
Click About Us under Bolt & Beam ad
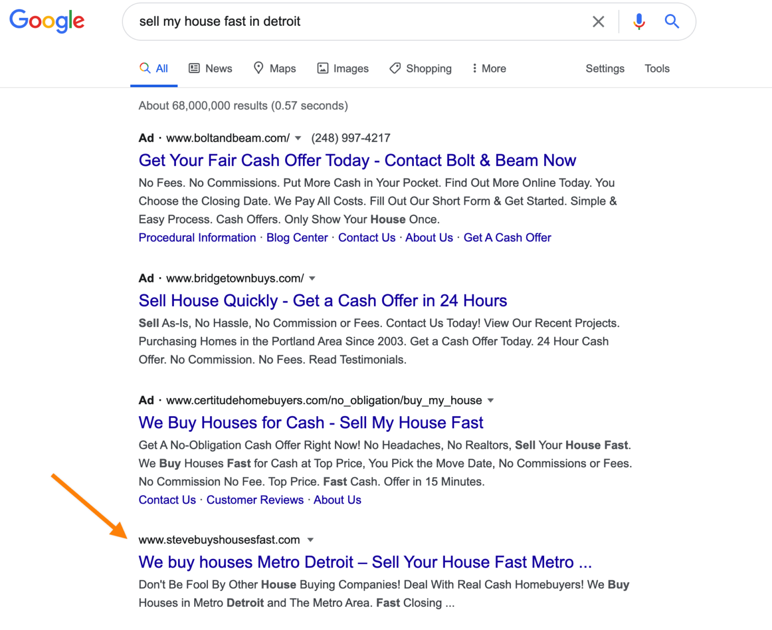pos(429,238)
